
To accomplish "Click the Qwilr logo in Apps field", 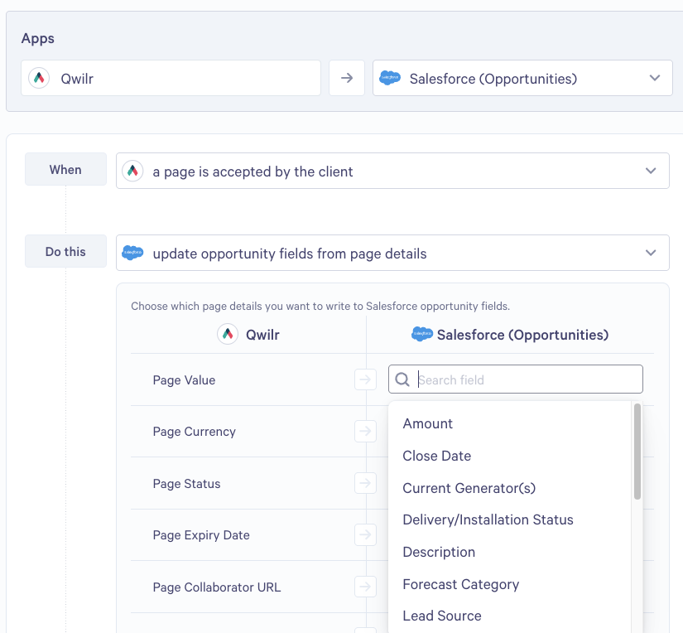I will coord(39,78).
